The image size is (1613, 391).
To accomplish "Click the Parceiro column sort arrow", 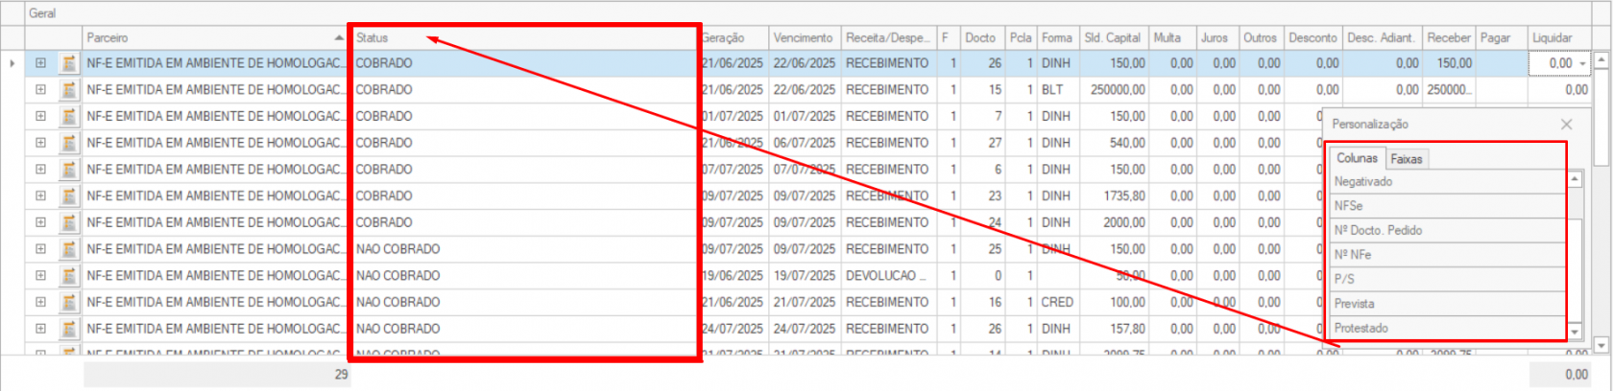I will (x=339, y=38).
